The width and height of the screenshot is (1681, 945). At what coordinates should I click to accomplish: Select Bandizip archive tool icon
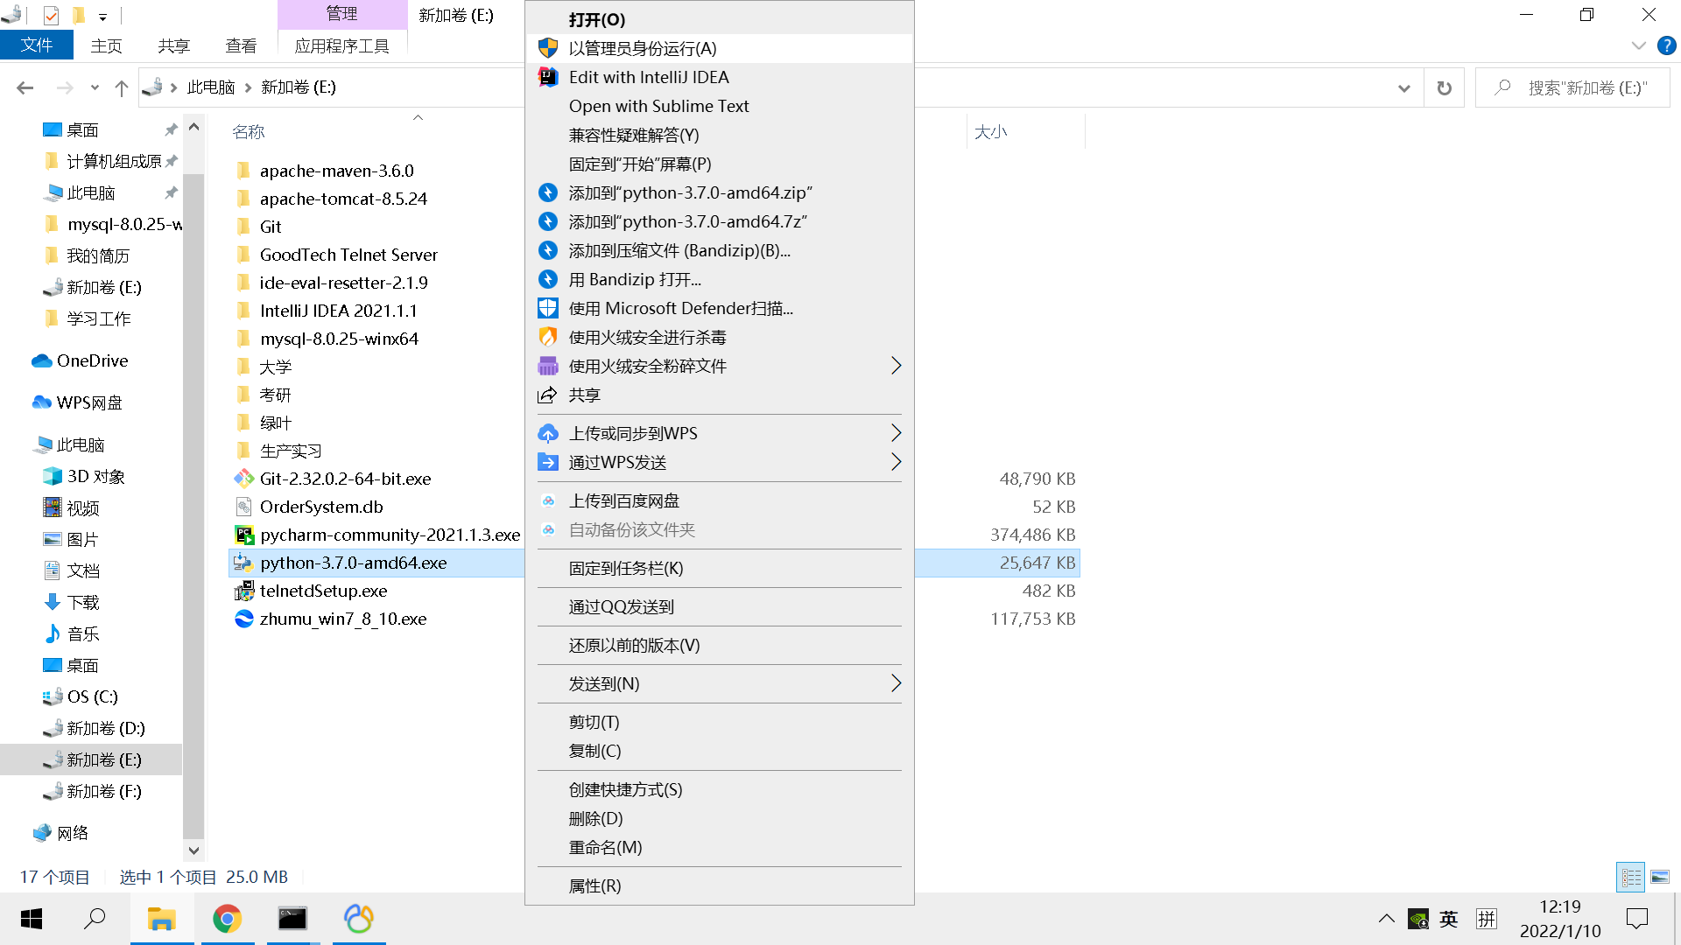(548, 250)
